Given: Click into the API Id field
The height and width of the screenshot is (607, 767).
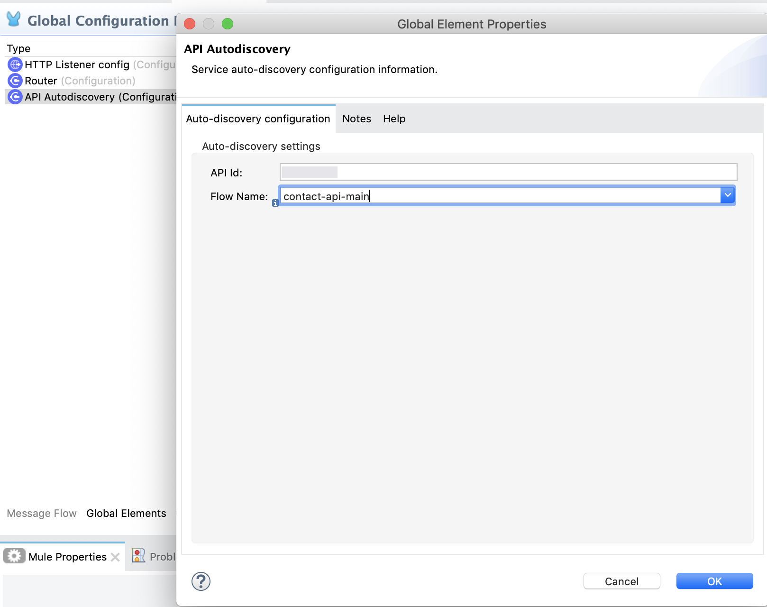Looking at the screenshot, I should pos(509,172).
